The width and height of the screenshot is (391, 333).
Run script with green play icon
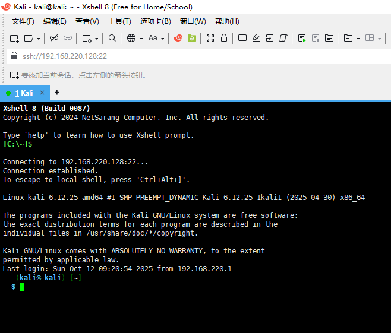(x=302, y=38)
